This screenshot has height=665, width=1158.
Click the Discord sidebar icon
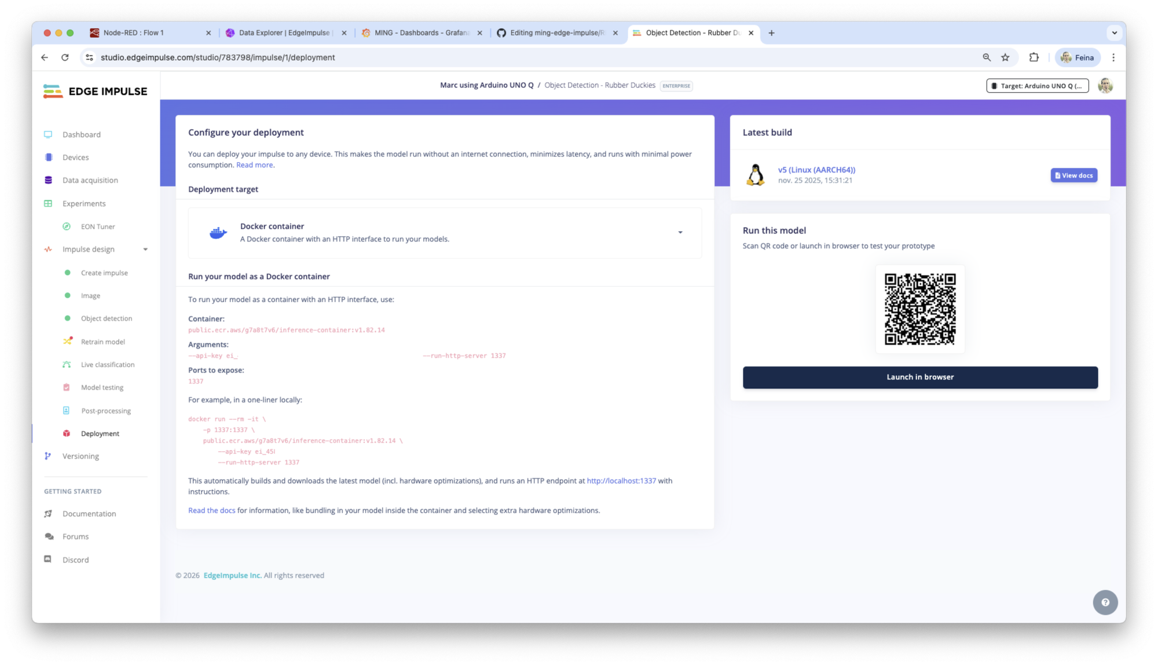point(48,560)
